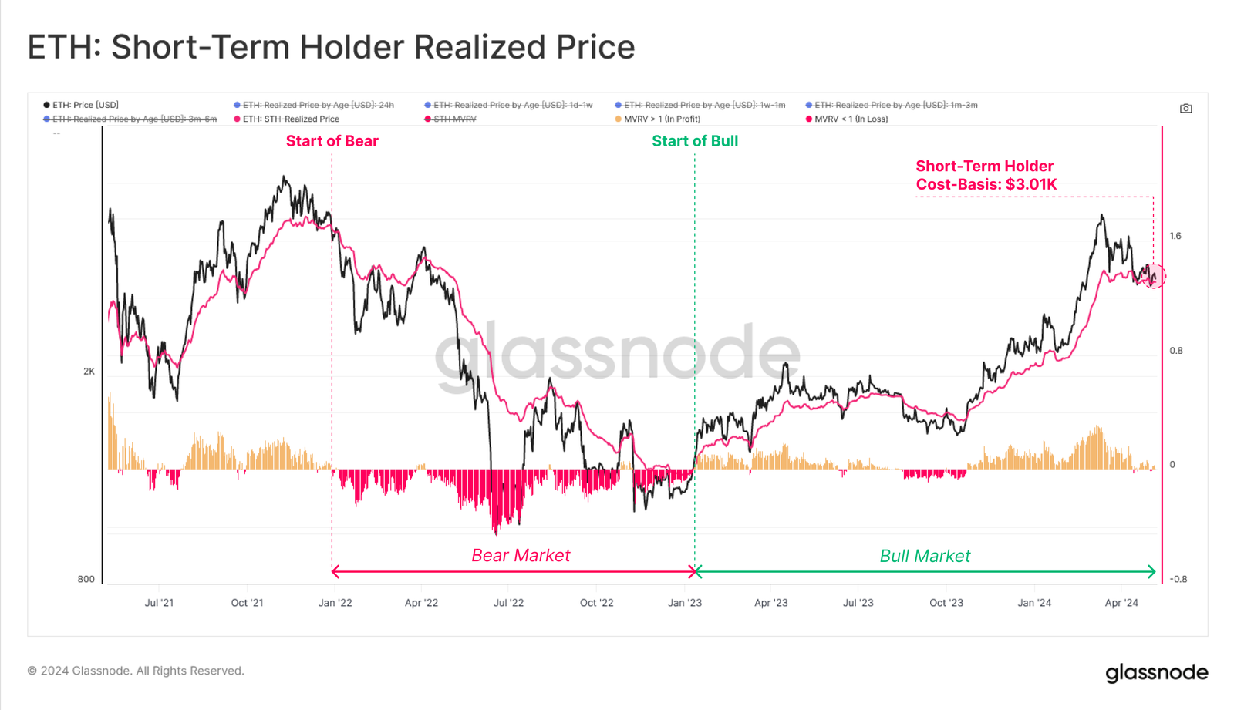The width and height of the screenshot is (1234, 710).
Task: Toggle the Realized Price by Age 1m-3m legend
Action: [x=892, y=105]
